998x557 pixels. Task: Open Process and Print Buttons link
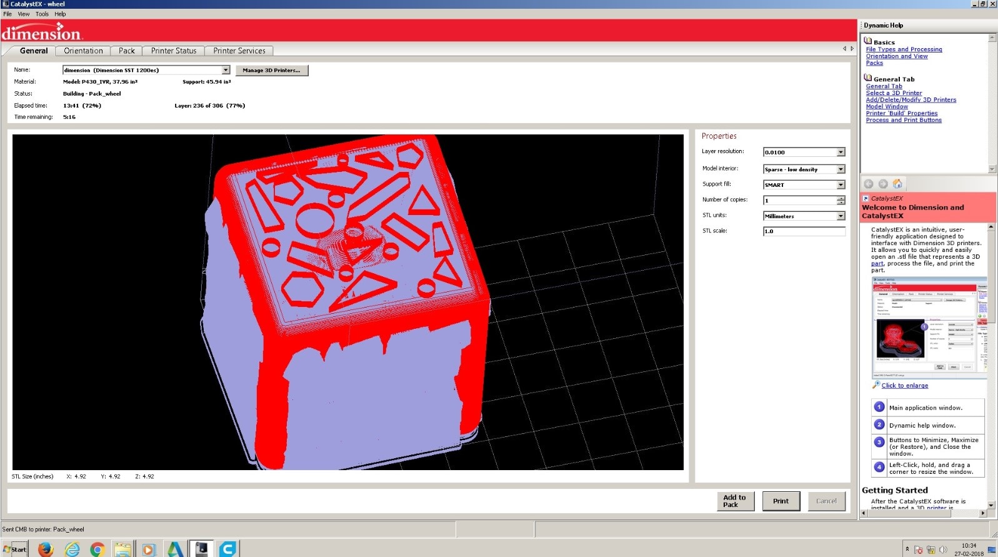click(x=904, y=120)
